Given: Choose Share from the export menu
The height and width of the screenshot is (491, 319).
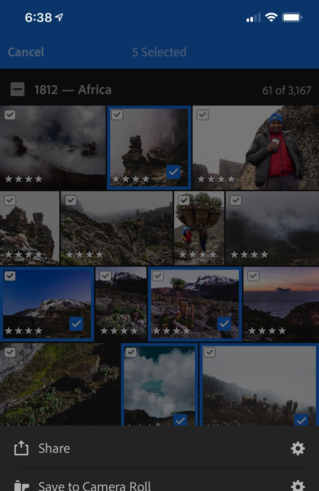Looking at the screenshot, I should pos(54,448).
